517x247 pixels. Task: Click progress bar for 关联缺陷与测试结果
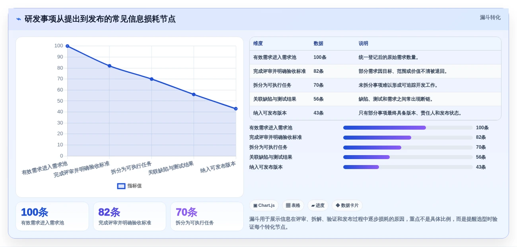pos(408,157)
